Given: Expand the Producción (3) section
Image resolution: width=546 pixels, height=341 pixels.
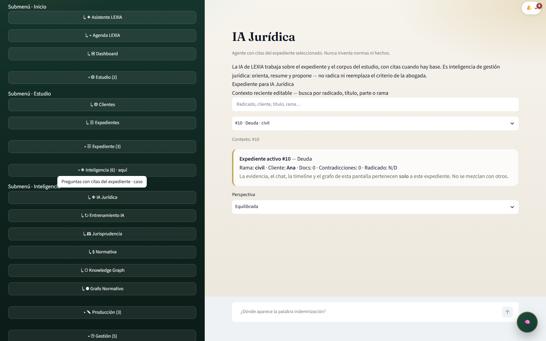Looking at the screenshot, I should coord(102,312).
